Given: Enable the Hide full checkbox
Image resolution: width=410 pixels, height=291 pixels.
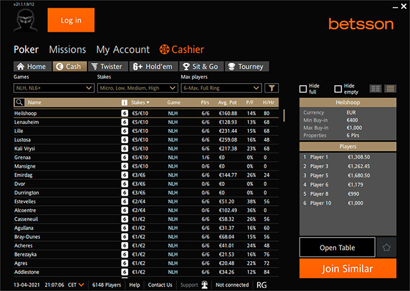Looking at the screenshot, I should [303, 89].
